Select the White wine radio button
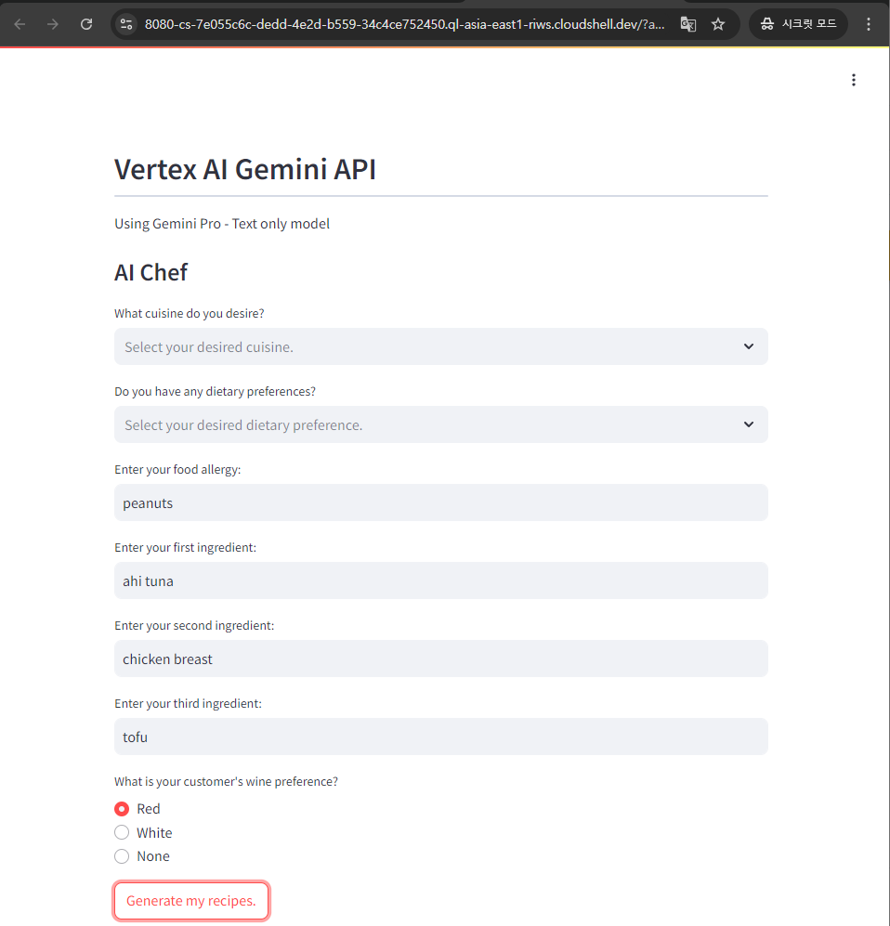 [122, 832]
